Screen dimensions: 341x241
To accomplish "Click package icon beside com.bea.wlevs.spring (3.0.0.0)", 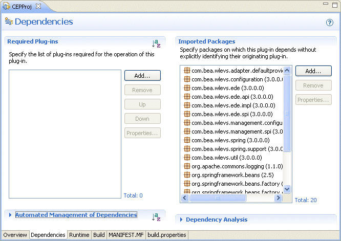I will point(187,140).
